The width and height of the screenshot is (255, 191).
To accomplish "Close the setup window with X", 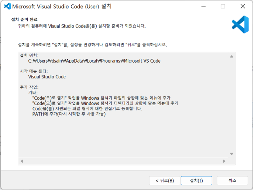I will pos(243,6).
